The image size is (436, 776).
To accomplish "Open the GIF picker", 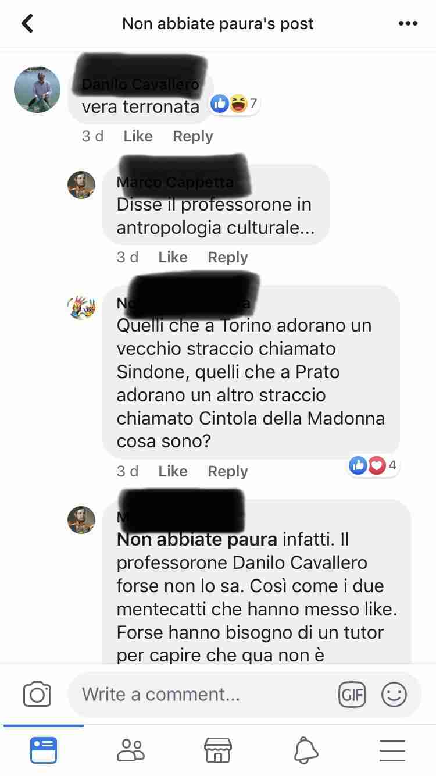I will [352, 694].
